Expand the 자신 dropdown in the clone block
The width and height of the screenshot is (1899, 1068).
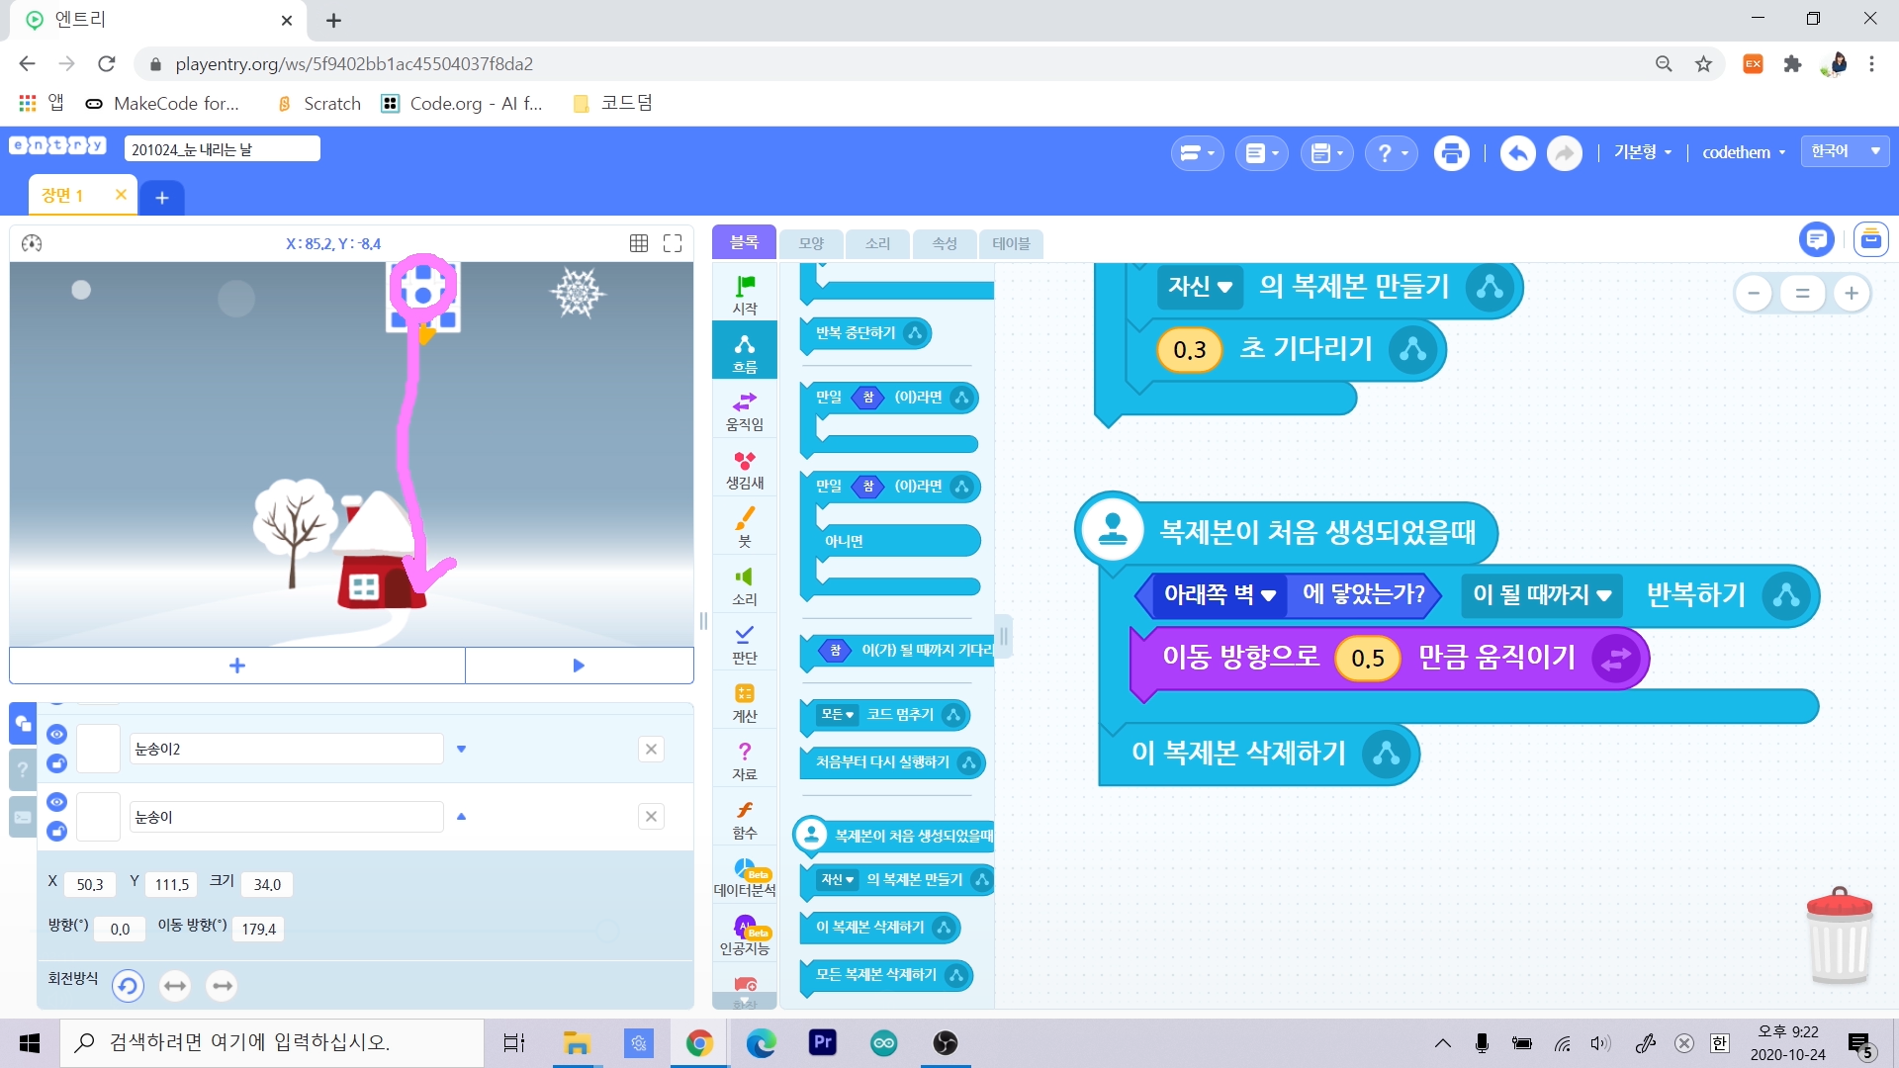(x=1200, y=287)
